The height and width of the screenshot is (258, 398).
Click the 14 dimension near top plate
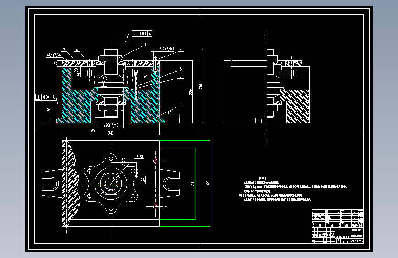tap(78, 74)
